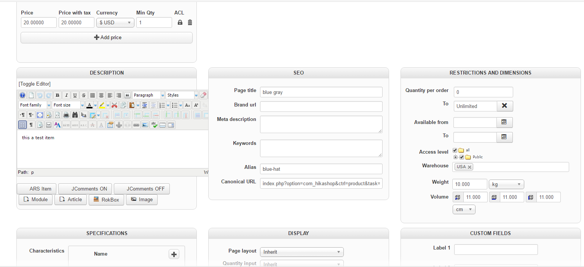Print the editor content
The image size is (584, 267).
point(66,115)
